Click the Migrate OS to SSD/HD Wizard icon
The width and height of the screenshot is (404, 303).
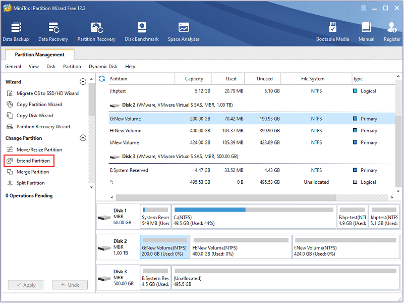tap(10, 93)
